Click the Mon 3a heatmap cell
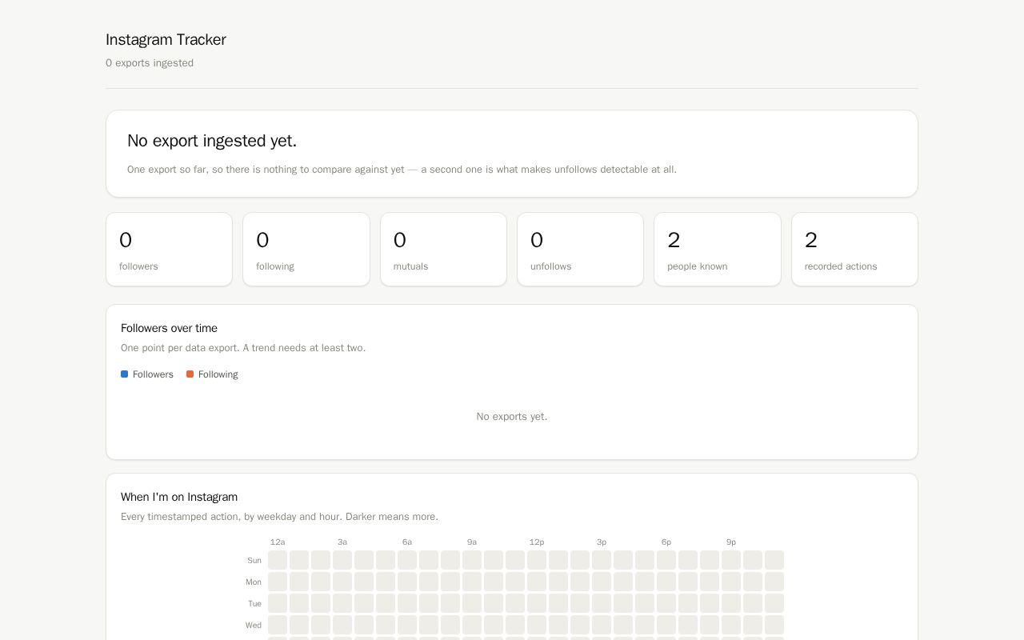 342,582
